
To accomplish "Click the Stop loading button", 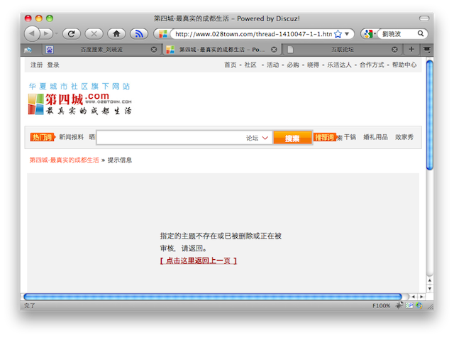I will point(94,33).
